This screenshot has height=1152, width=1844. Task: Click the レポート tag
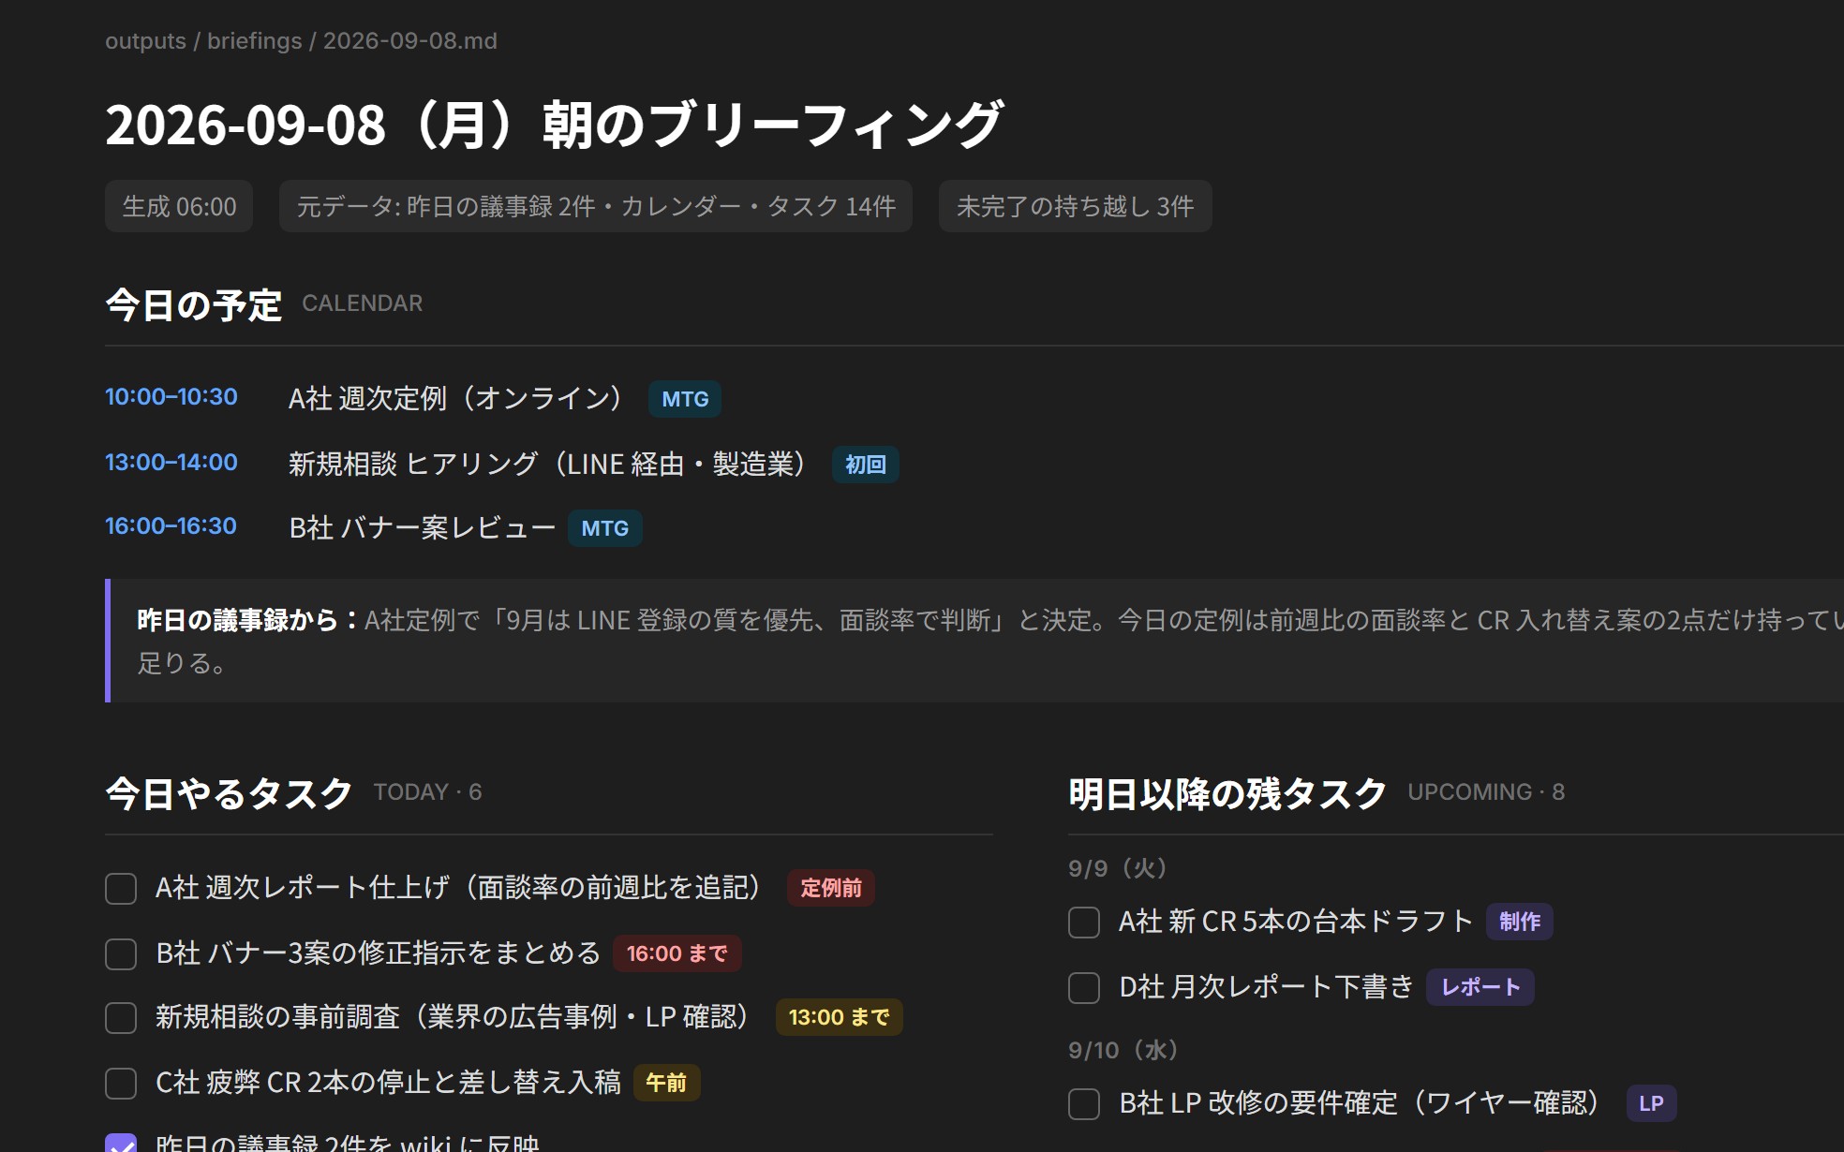pyautogui.click(x=1480, y=987)
